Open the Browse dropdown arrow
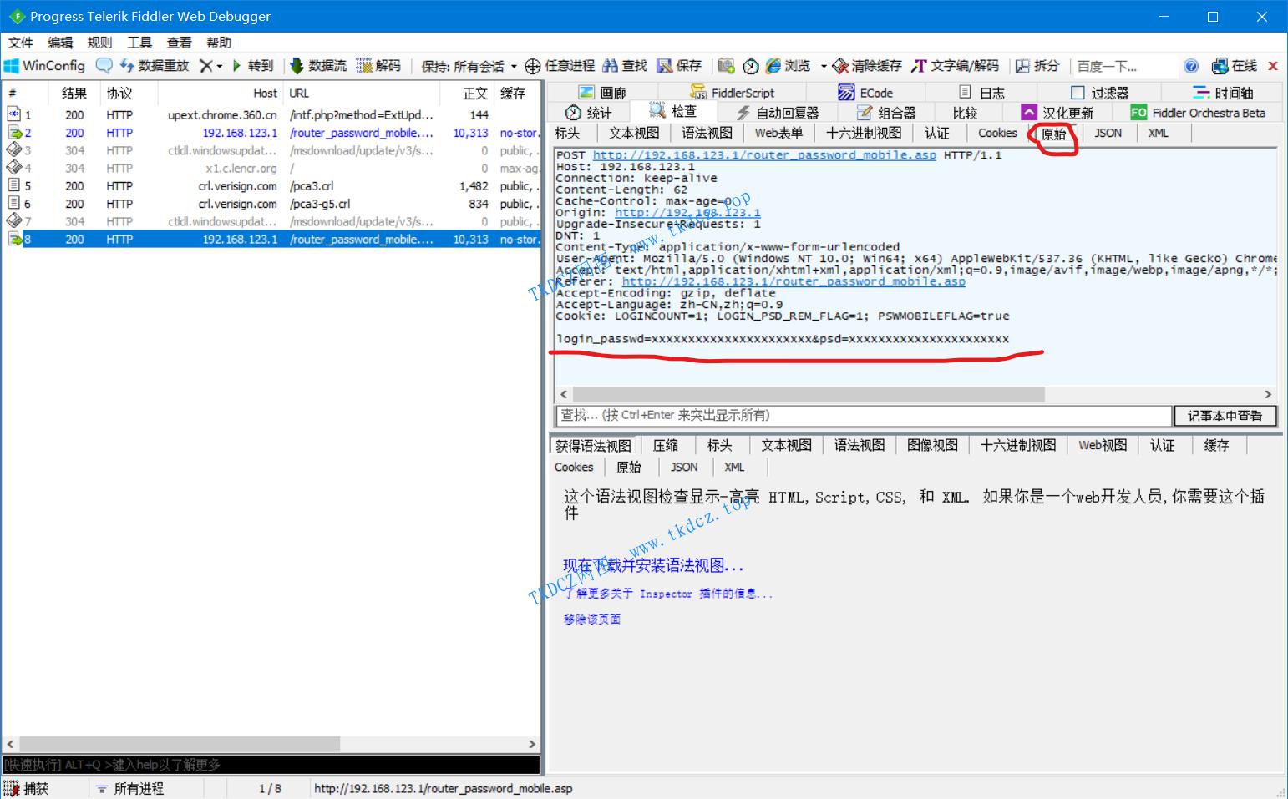 (x=824, y=66)
